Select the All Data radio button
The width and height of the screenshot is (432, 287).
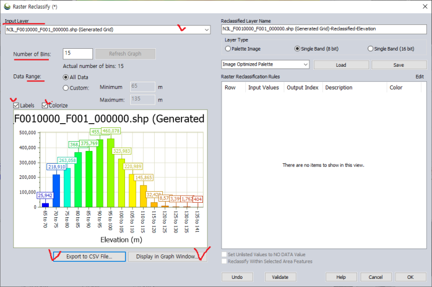pos(66,76)
